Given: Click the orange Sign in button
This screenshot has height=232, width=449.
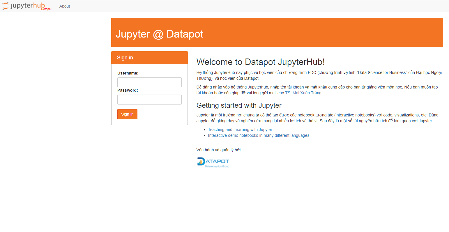Looking at the screenshot, I should (127, 114).
